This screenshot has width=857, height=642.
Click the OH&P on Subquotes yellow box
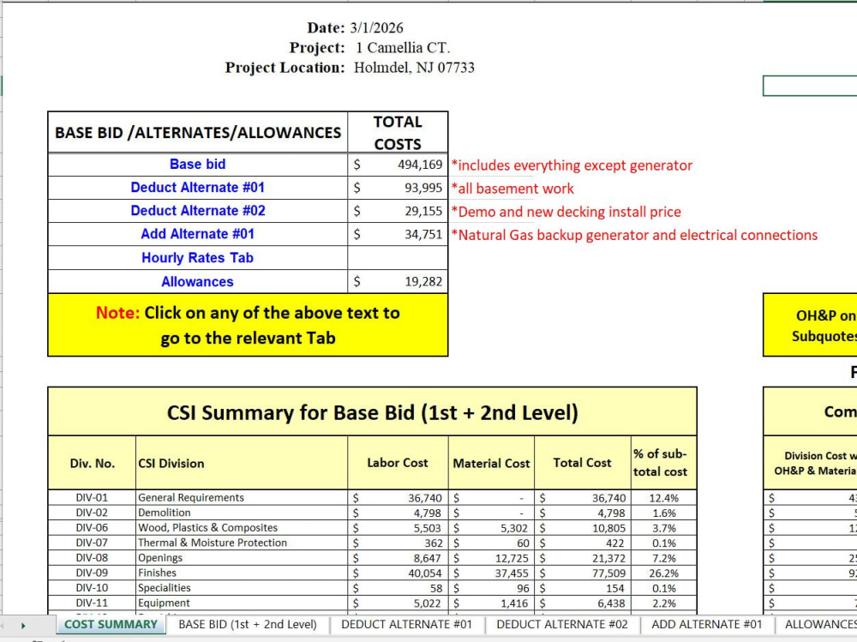tap(810, 325)
